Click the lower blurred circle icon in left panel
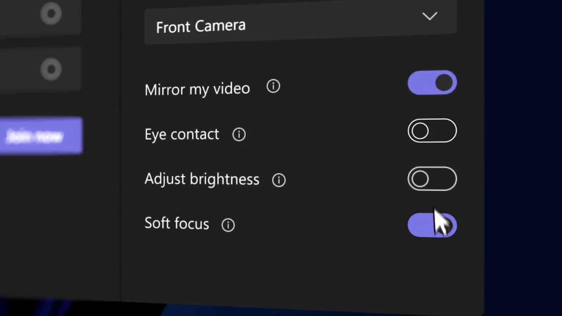Viewport: 562px width, 316px height. (x=51, y=69)
